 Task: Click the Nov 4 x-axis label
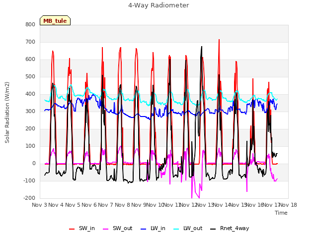pos(56,205)
